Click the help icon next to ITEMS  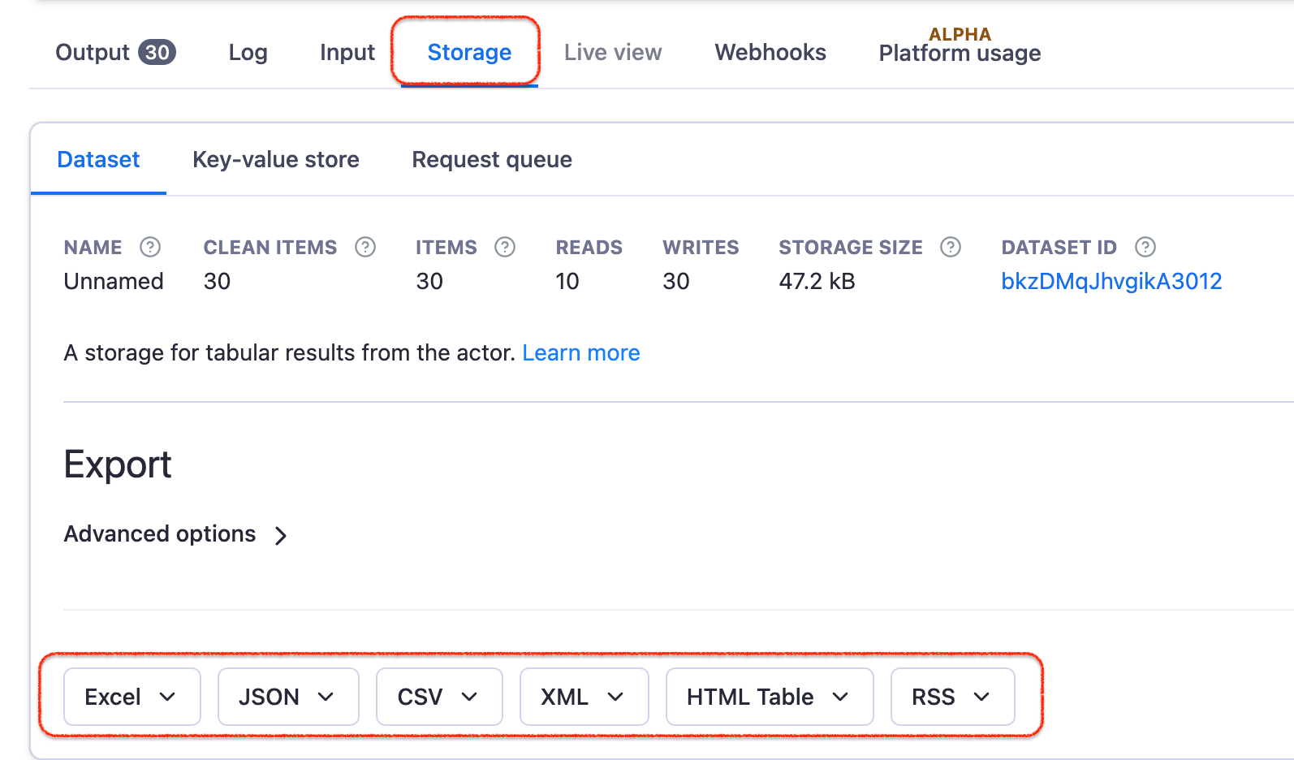pyautogui.click(x=505, y=247)
